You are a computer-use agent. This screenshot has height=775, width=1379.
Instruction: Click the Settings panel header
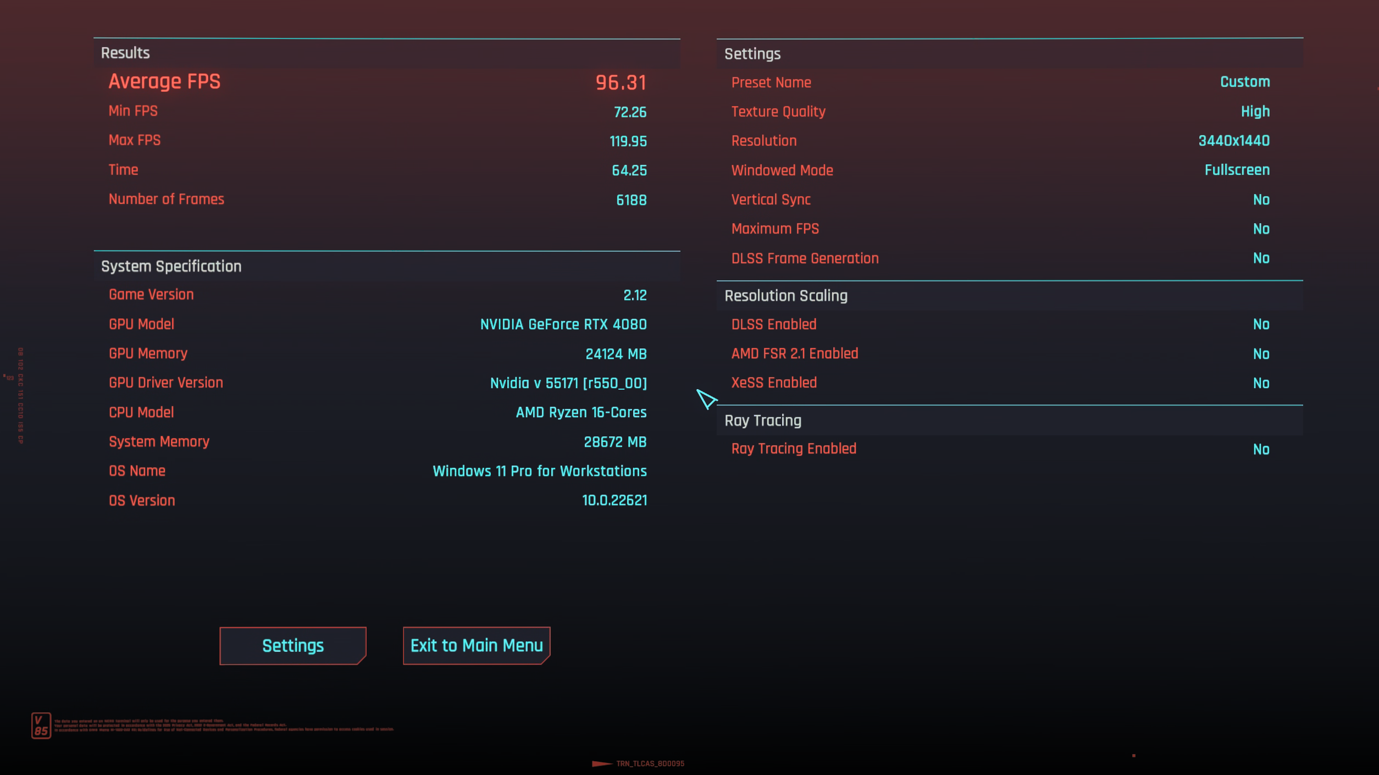coord(752,54)
